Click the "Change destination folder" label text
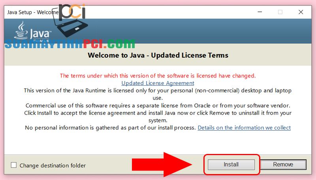The height and width of the screenshot is (180, 316). (x=53, y=165)
